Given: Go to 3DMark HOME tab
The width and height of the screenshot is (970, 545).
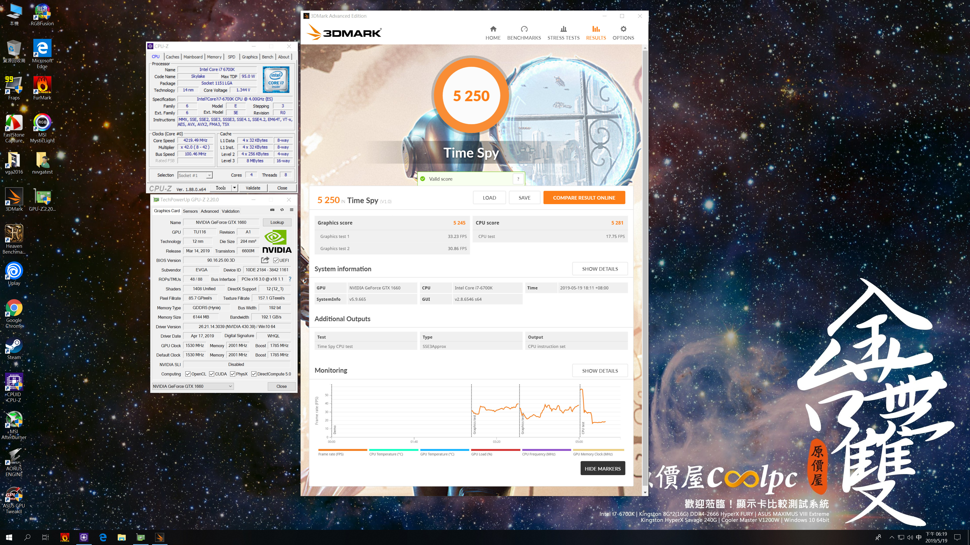Looking at the screenshot, I should tap(493, 33).
